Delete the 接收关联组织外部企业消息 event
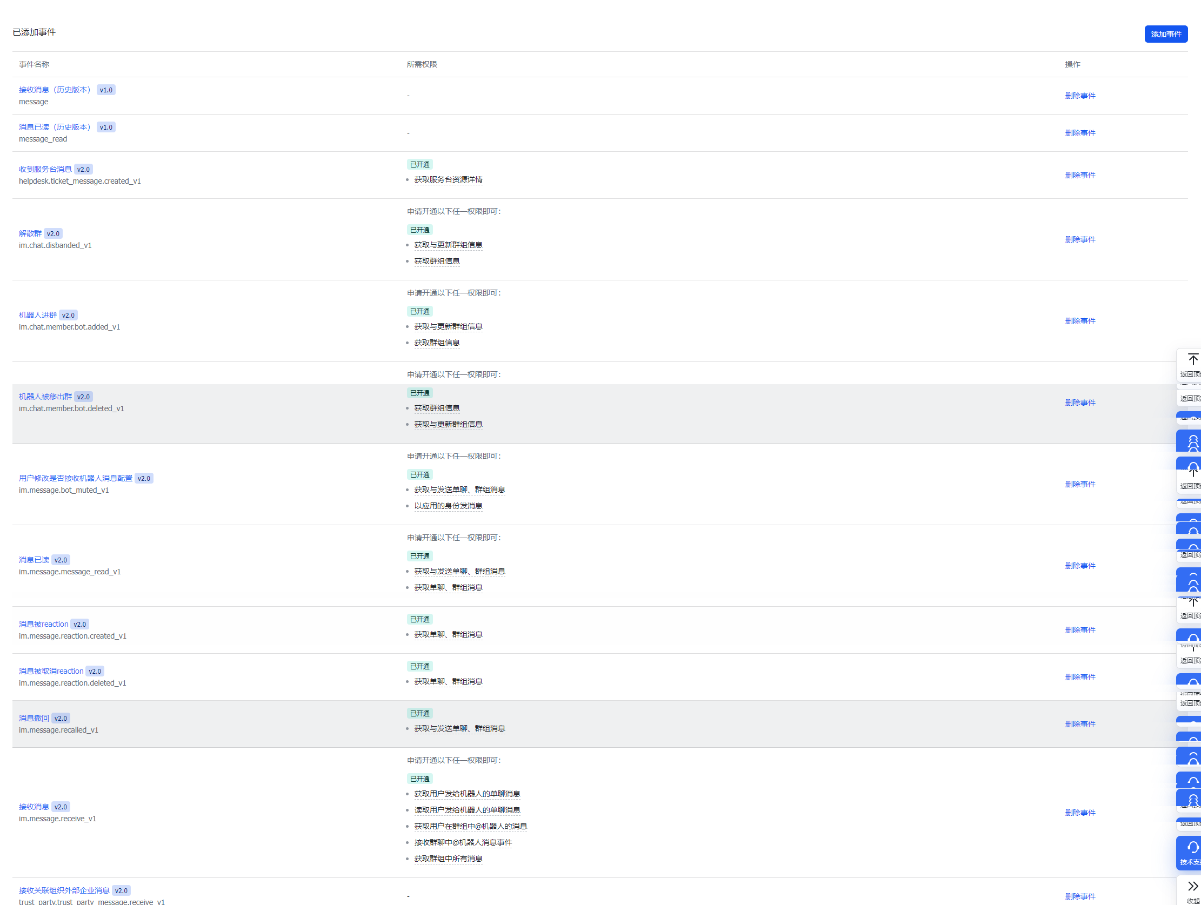The image size is (1201, 905). click(x=1080, y=896)
